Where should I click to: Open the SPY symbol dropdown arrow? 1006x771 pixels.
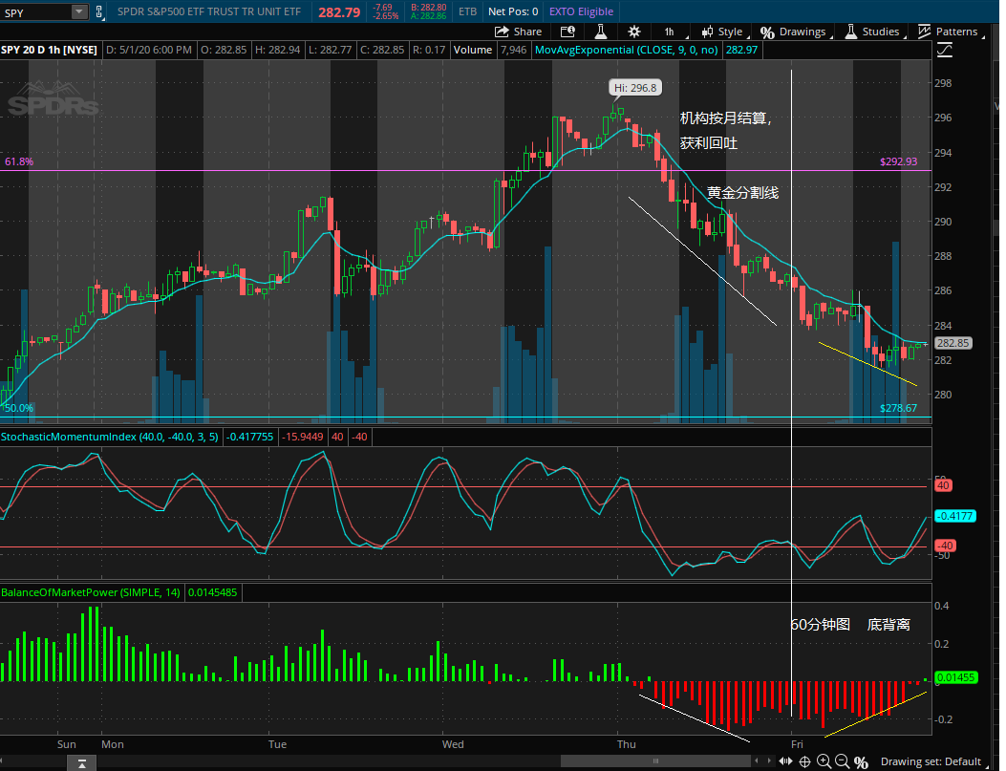pyautogui.click(x=79, y=11)
